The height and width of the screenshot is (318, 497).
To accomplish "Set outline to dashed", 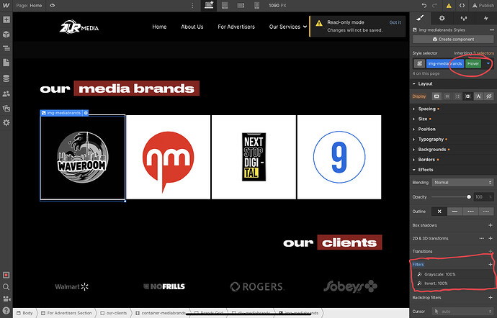I will 470,212.
